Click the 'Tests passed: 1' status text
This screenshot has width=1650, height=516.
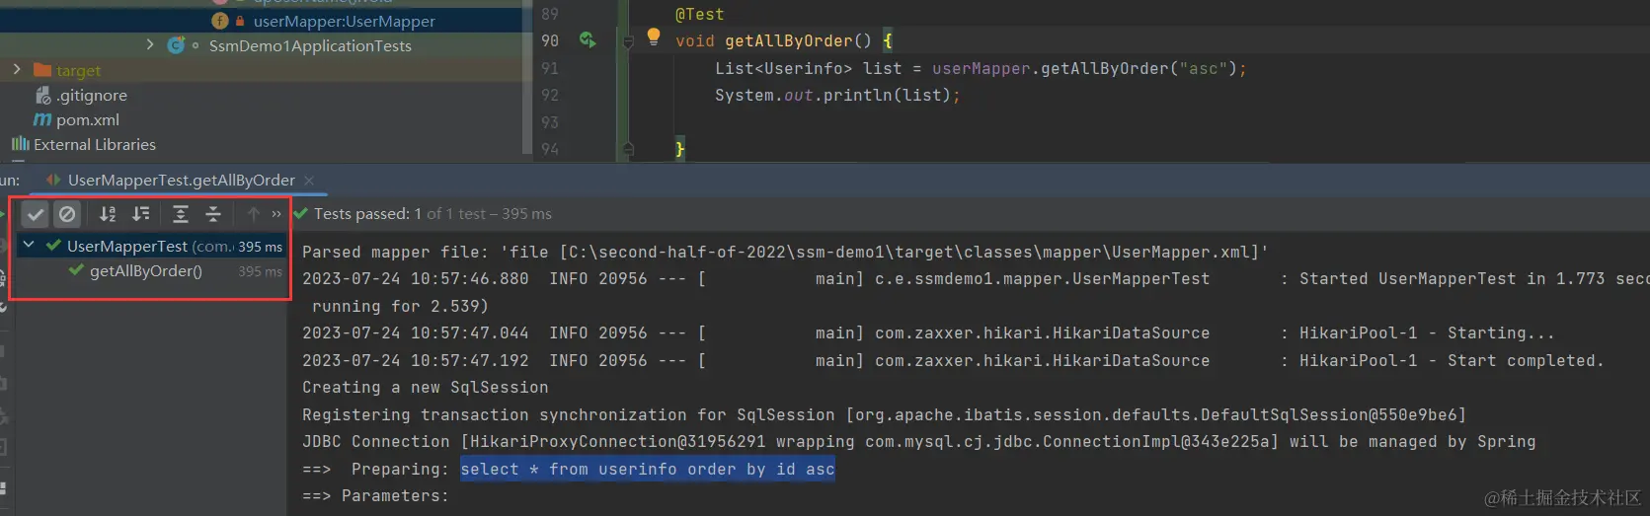point(368,214)
